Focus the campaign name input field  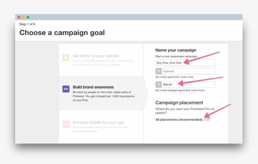coord(185,63)
